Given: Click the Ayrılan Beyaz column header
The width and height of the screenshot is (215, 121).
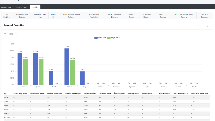Looking at the screenshot, I should tap(165, 93).
